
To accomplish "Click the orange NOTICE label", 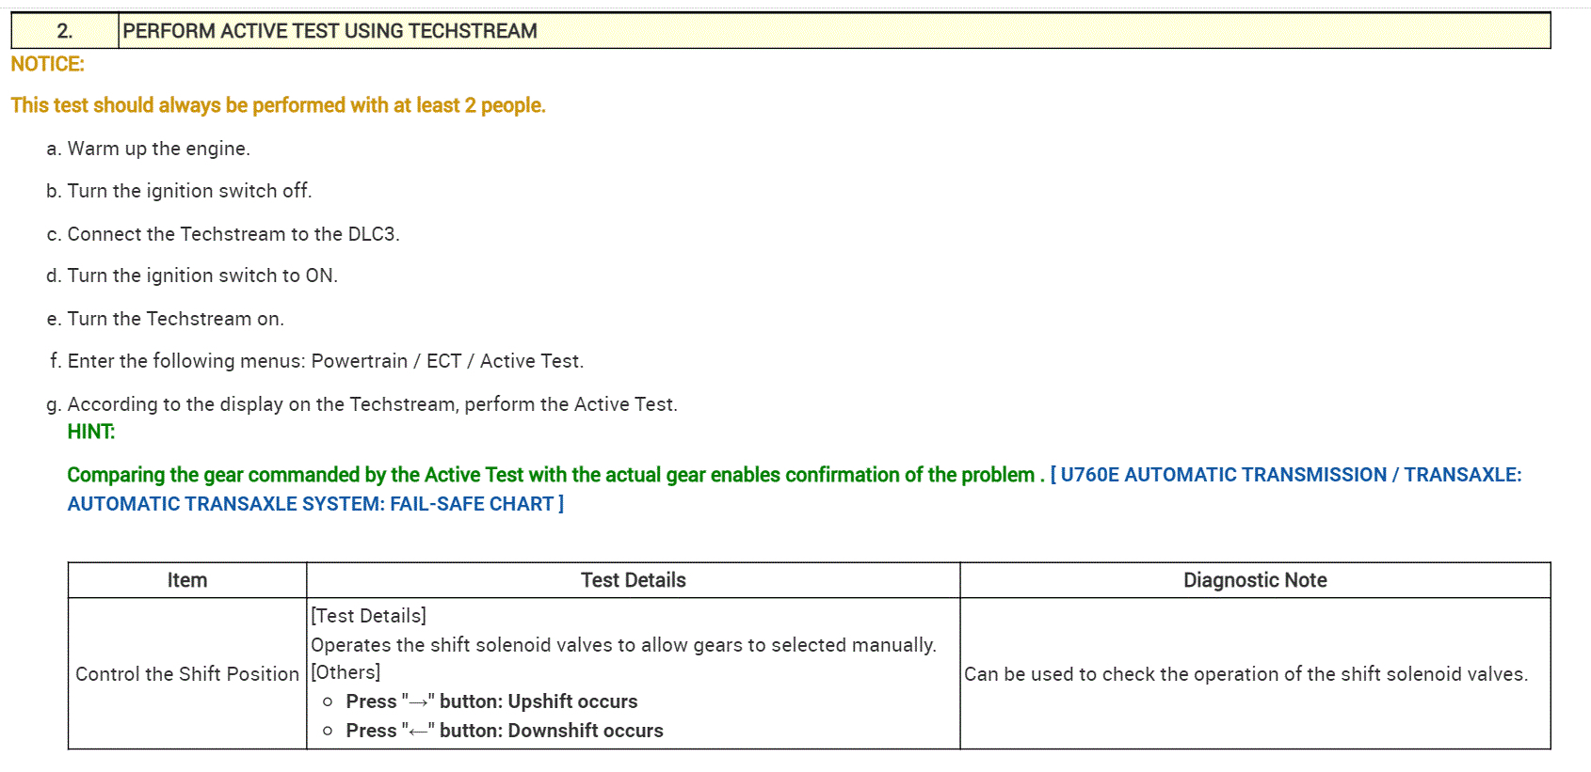I will click(47, 64).
